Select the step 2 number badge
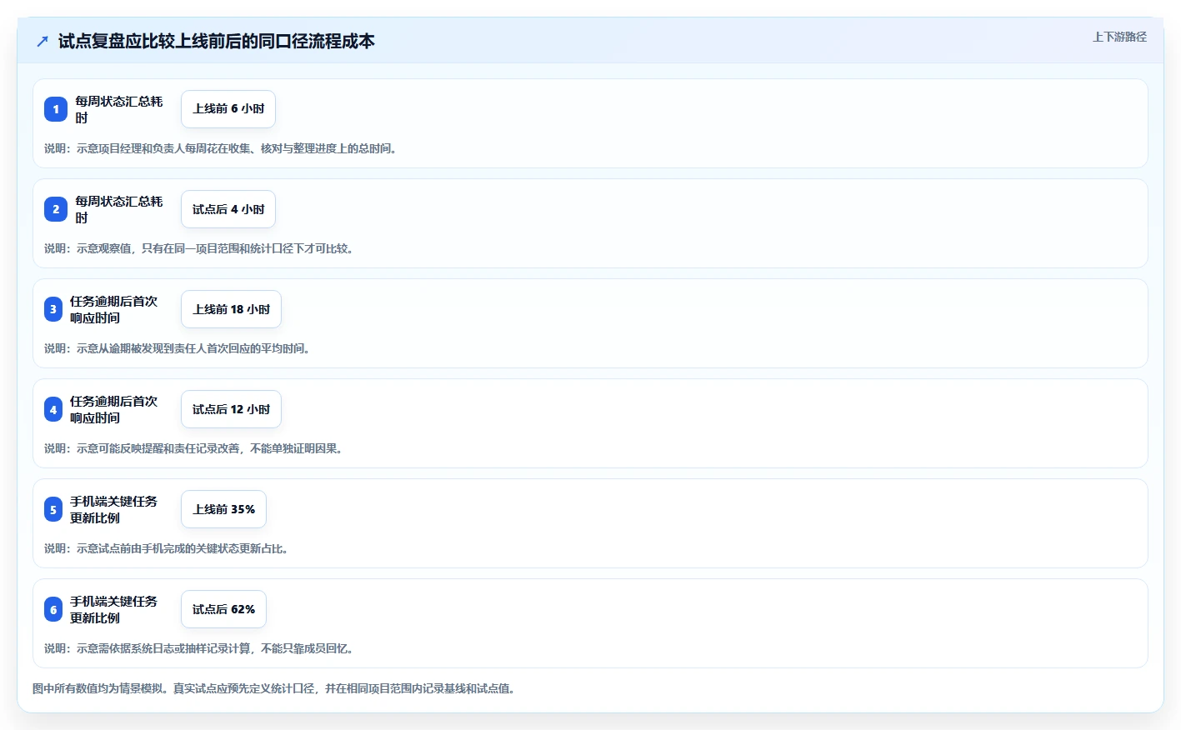The width and height of the screenshot is (1181, 730). pos(56,209)
